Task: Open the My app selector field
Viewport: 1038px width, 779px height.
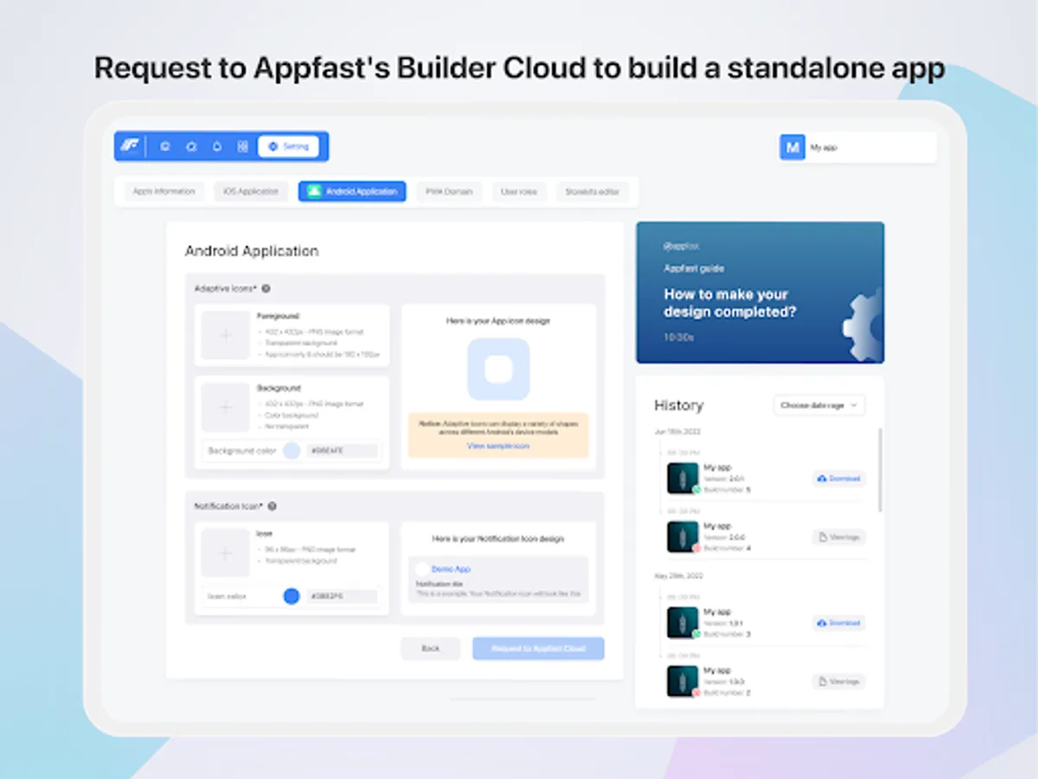Action: click(857, 147)
